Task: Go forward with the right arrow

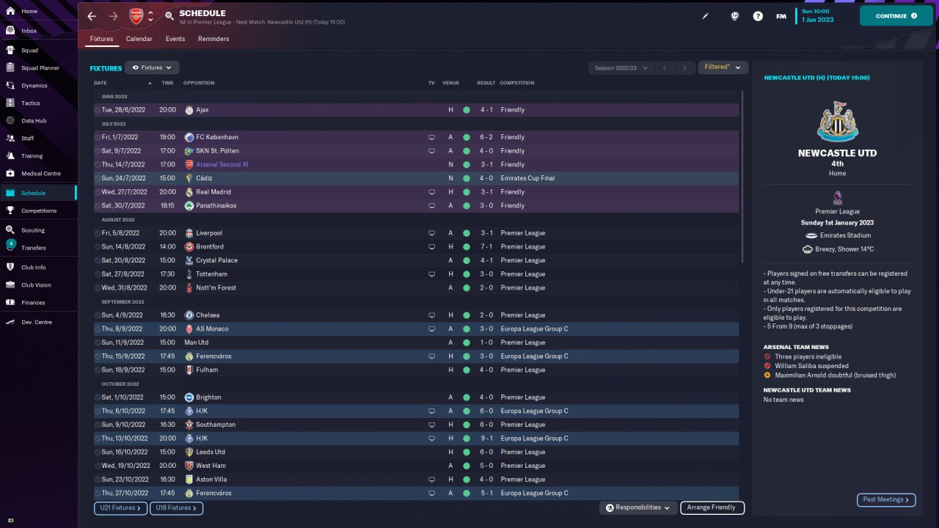Action: coord(113,16)
